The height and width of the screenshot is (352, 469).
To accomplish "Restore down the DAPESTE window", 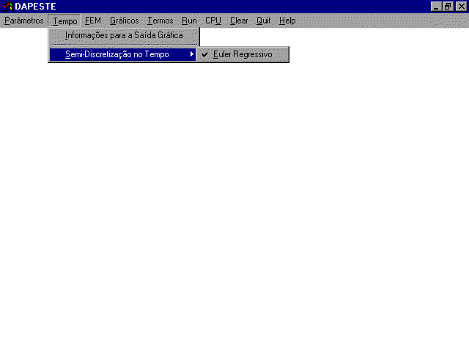I will point(448,7).
